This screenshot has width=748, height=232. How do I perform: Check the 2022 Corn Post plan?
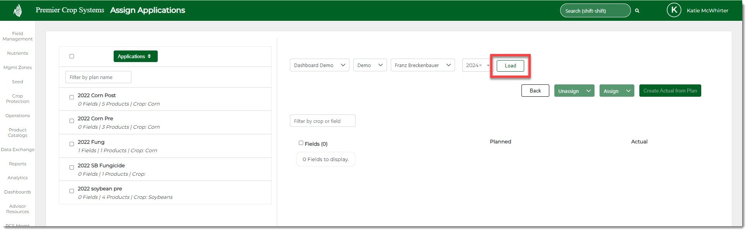[72, 98]
